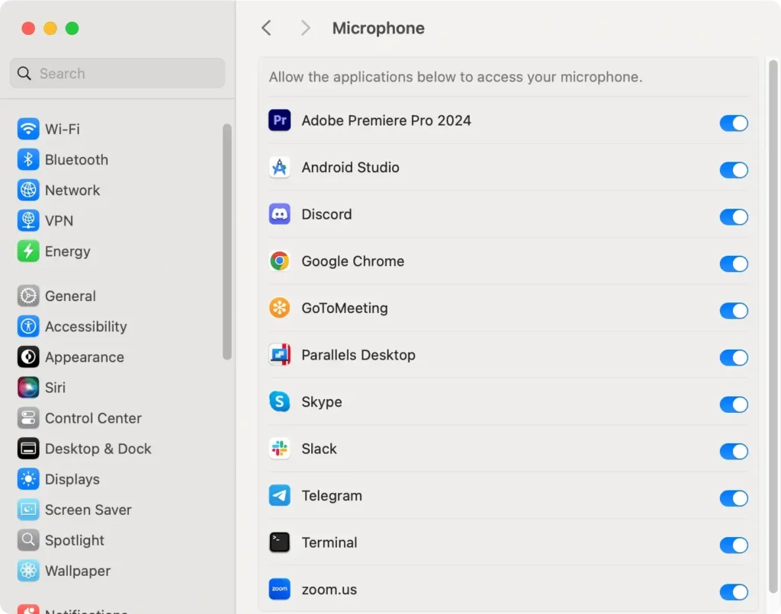Click the Bluetooth icon in sidebar
The image size is (781, 614).
[x=28, y=159]
